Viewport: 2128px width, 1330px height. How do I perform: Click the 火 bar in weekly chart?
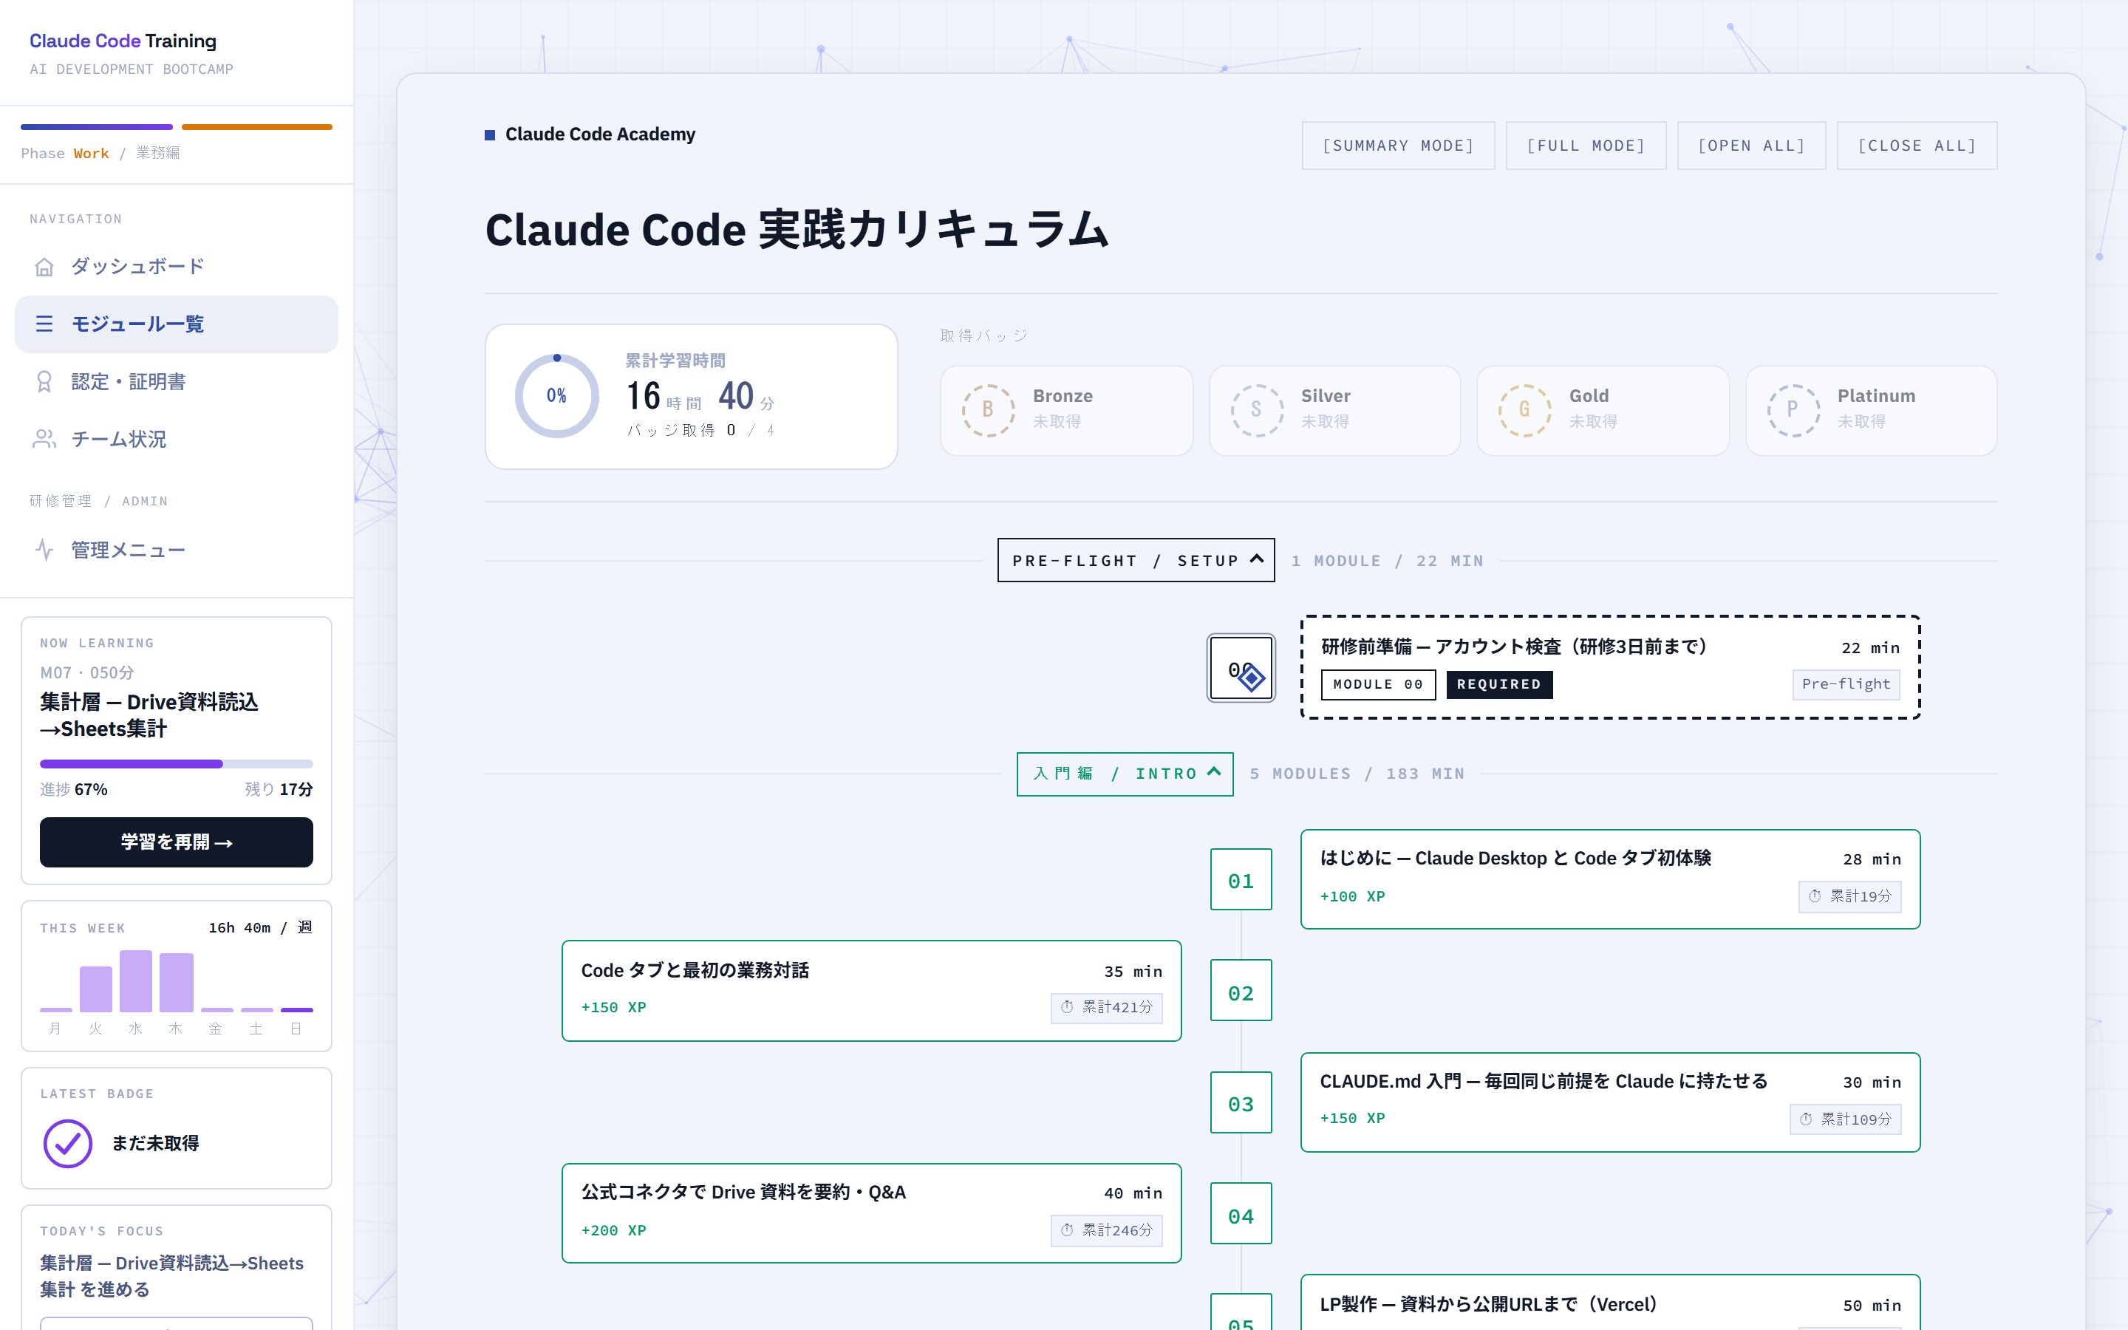click(x=96, y=989)
